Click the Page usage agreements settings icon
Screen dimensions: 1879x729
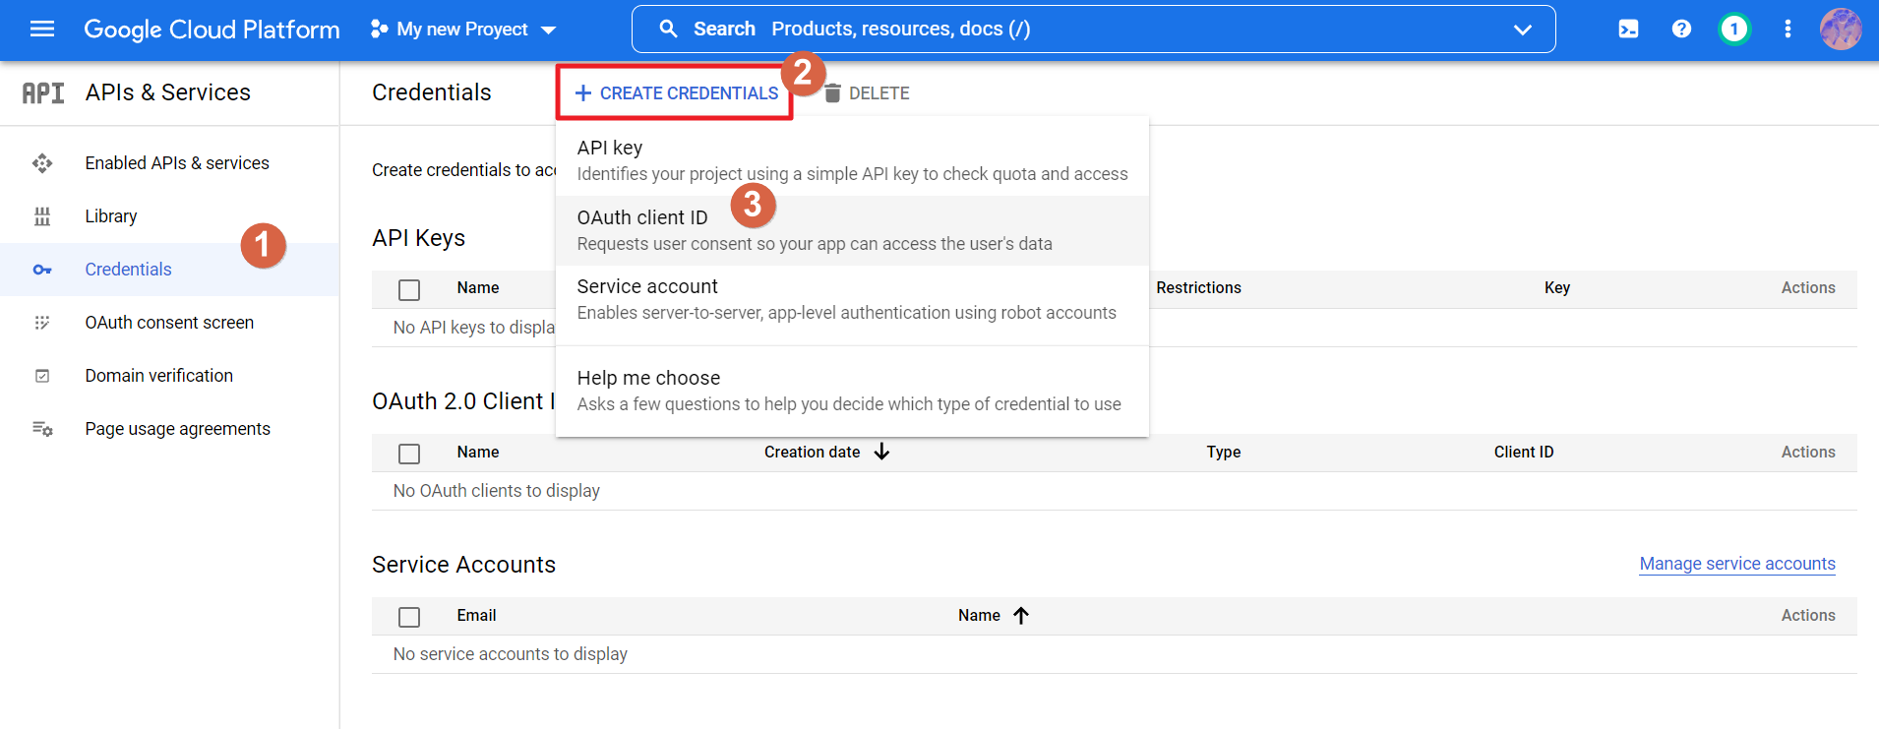[x=42, y=429]
